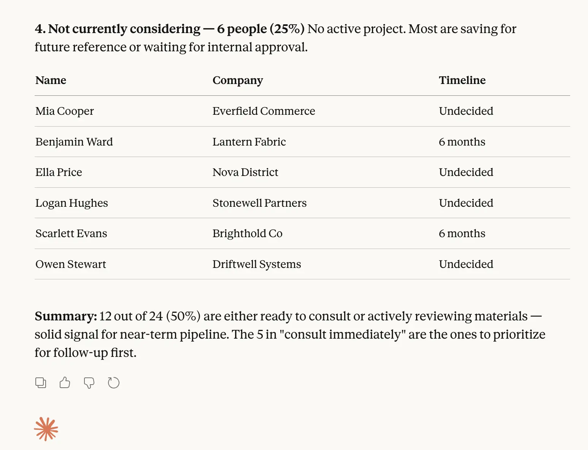Select the Mia Cooper name cell

tap(65, 111)
